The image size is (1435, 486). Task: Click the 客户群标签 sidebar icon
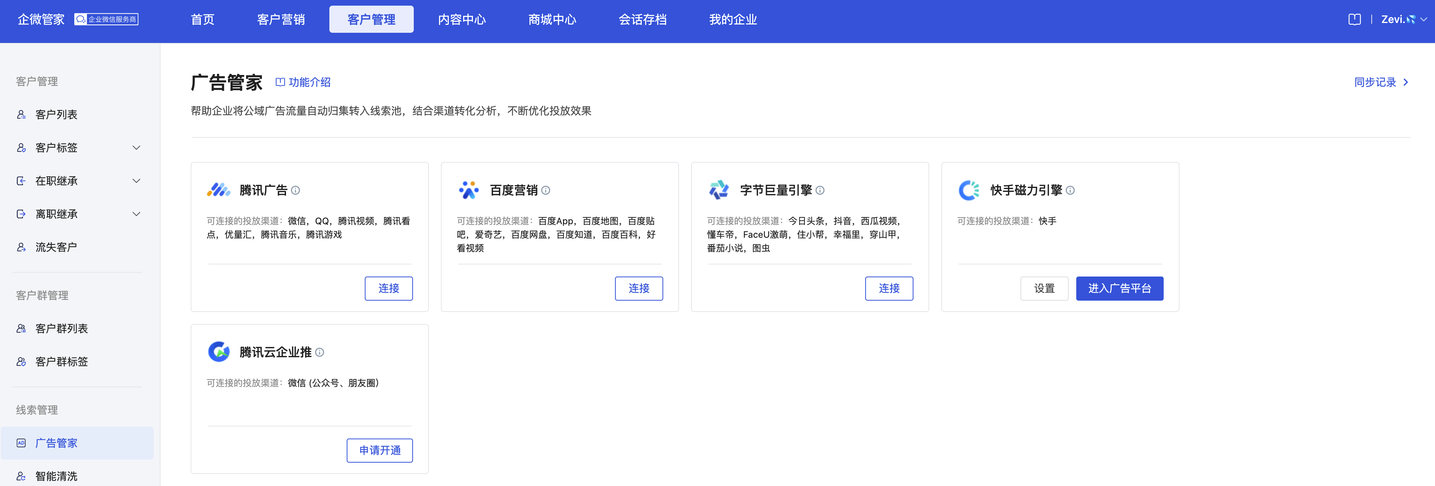point(21,362)
